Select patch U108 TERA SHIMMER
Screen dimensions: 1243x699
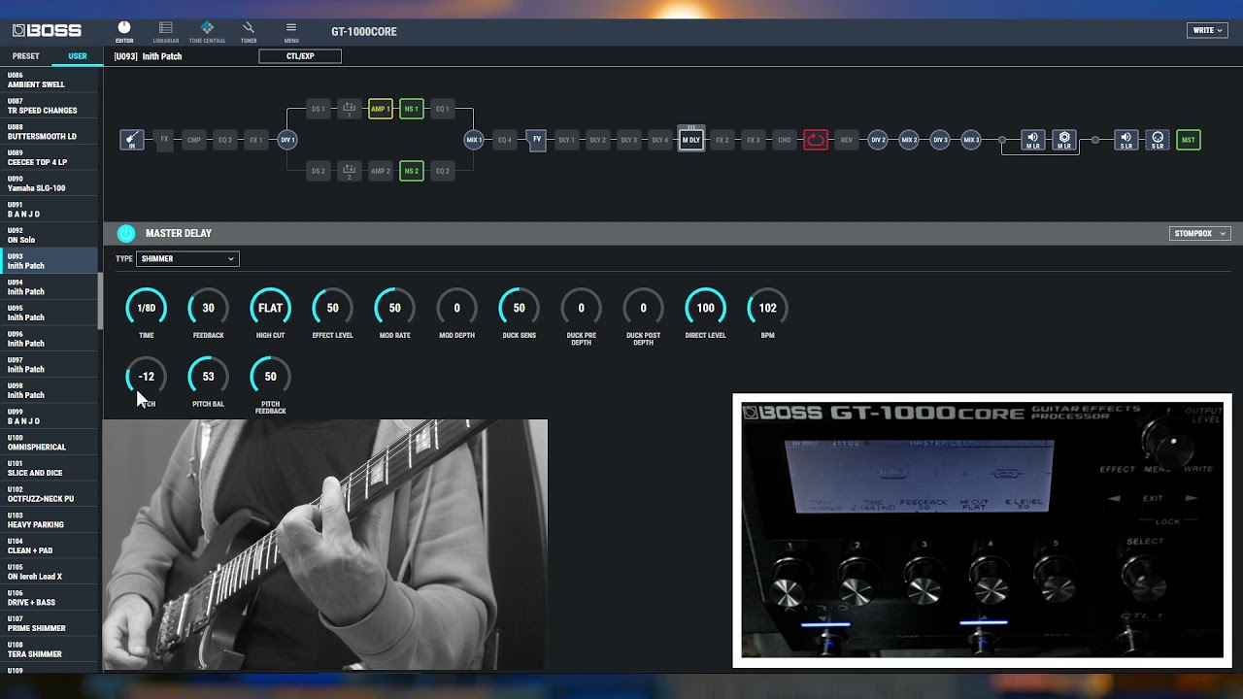50,650
